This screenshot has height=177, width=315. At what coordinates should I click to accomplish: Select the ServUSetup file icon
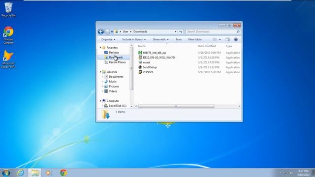pos(140,67)
